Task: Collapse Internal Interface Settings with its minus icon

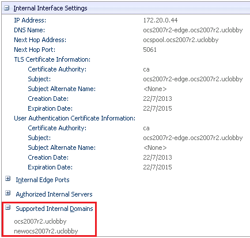Action: 7,8
